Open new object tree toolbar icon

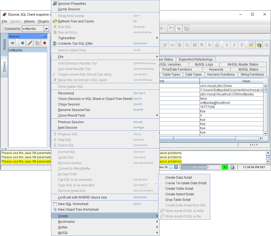179,29
